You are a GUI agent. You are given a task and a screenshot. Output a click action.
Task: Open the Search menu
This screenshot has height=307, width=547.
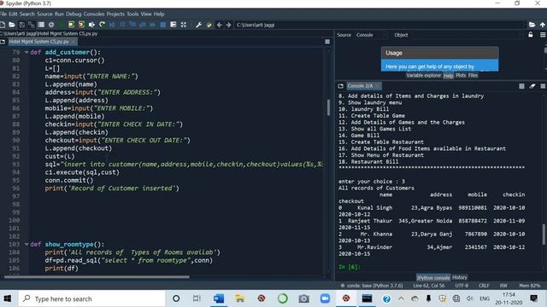(x=27, y=14)
